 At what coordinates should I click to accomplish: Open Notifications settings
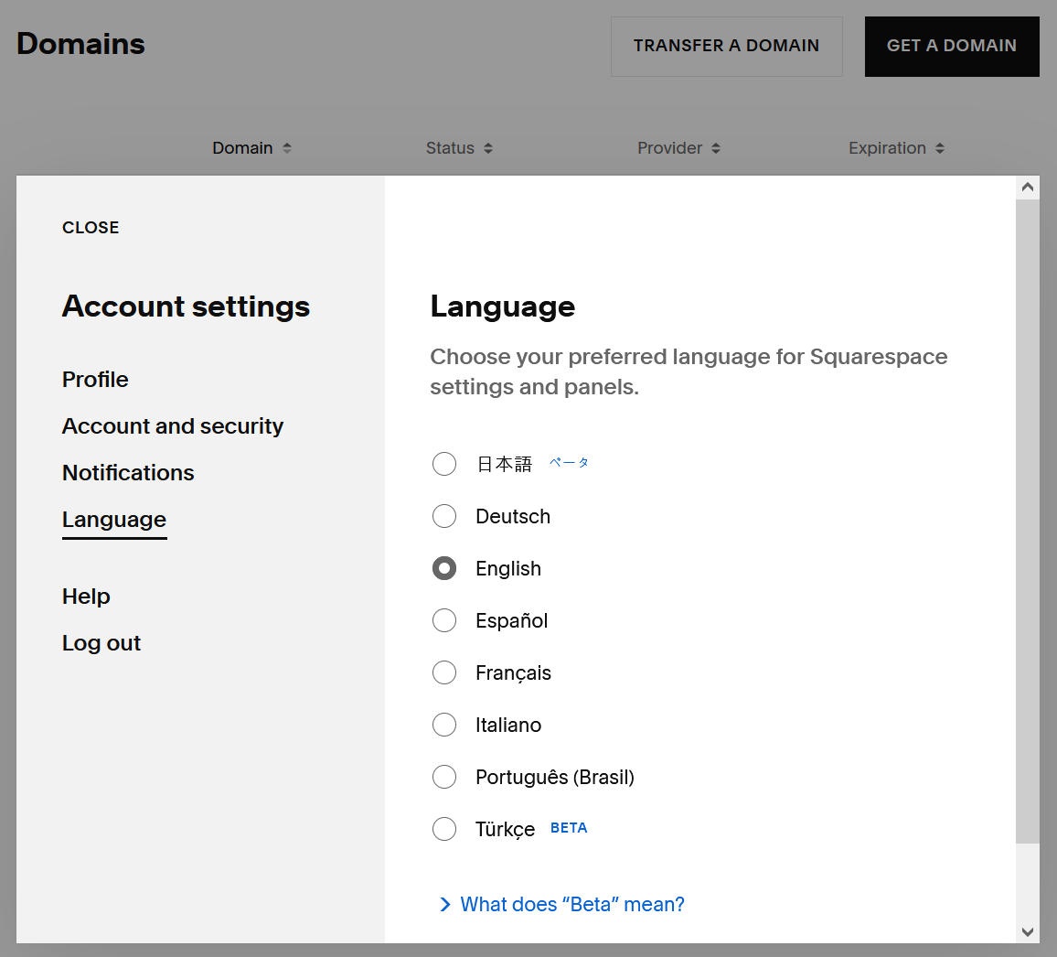click(128, 473)
